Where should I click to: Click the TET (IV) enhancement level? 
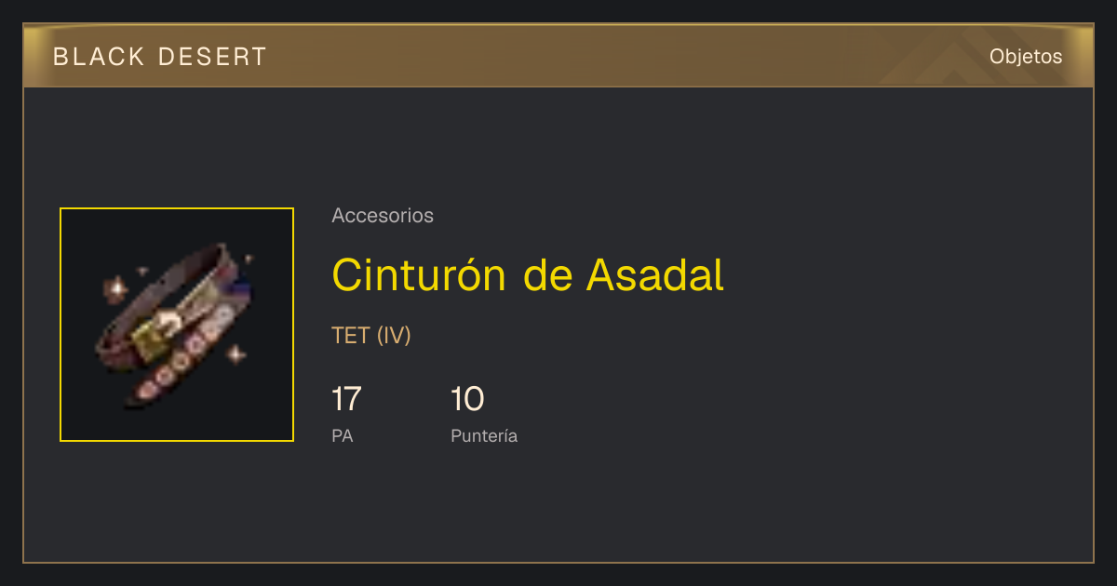(371, 336)
